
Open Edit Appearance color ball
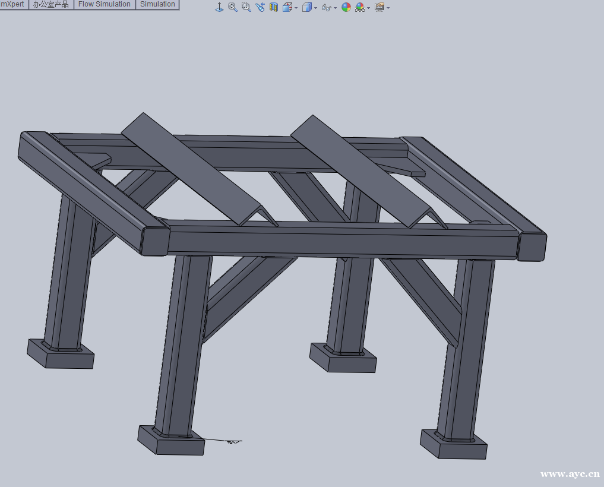point(346,8)
